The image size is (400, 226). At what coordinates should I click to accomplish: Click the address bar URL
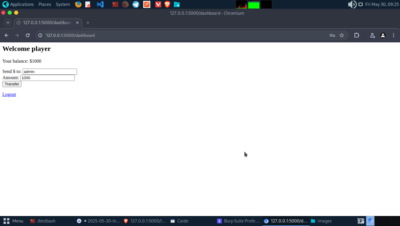(70, 35)
